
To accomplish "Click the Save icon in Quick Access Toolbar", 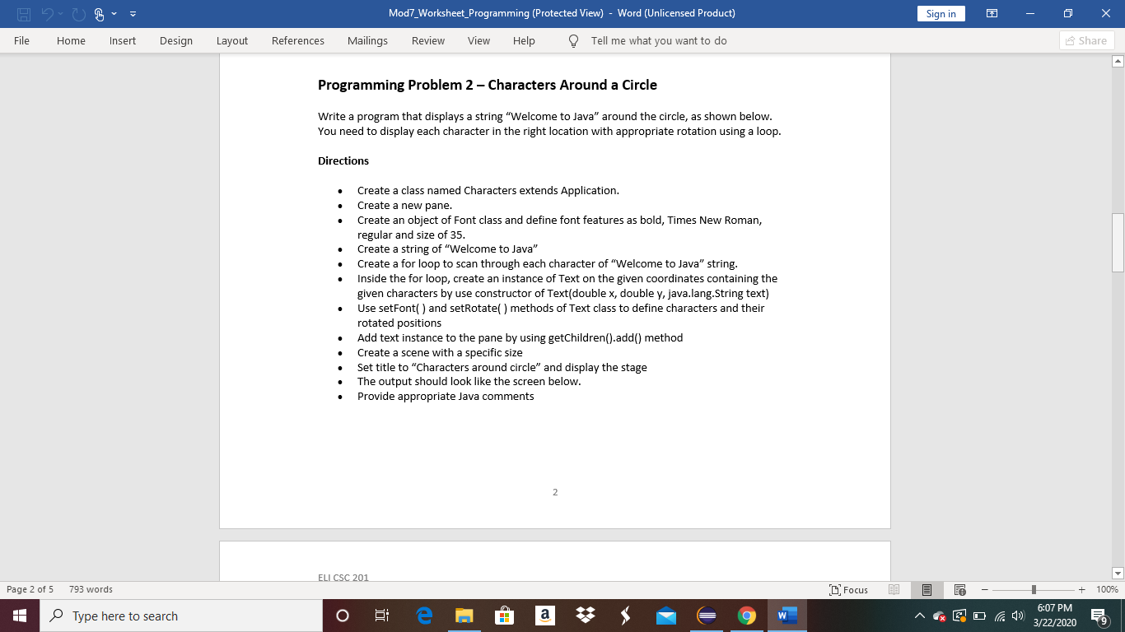I will click(23, 13).
